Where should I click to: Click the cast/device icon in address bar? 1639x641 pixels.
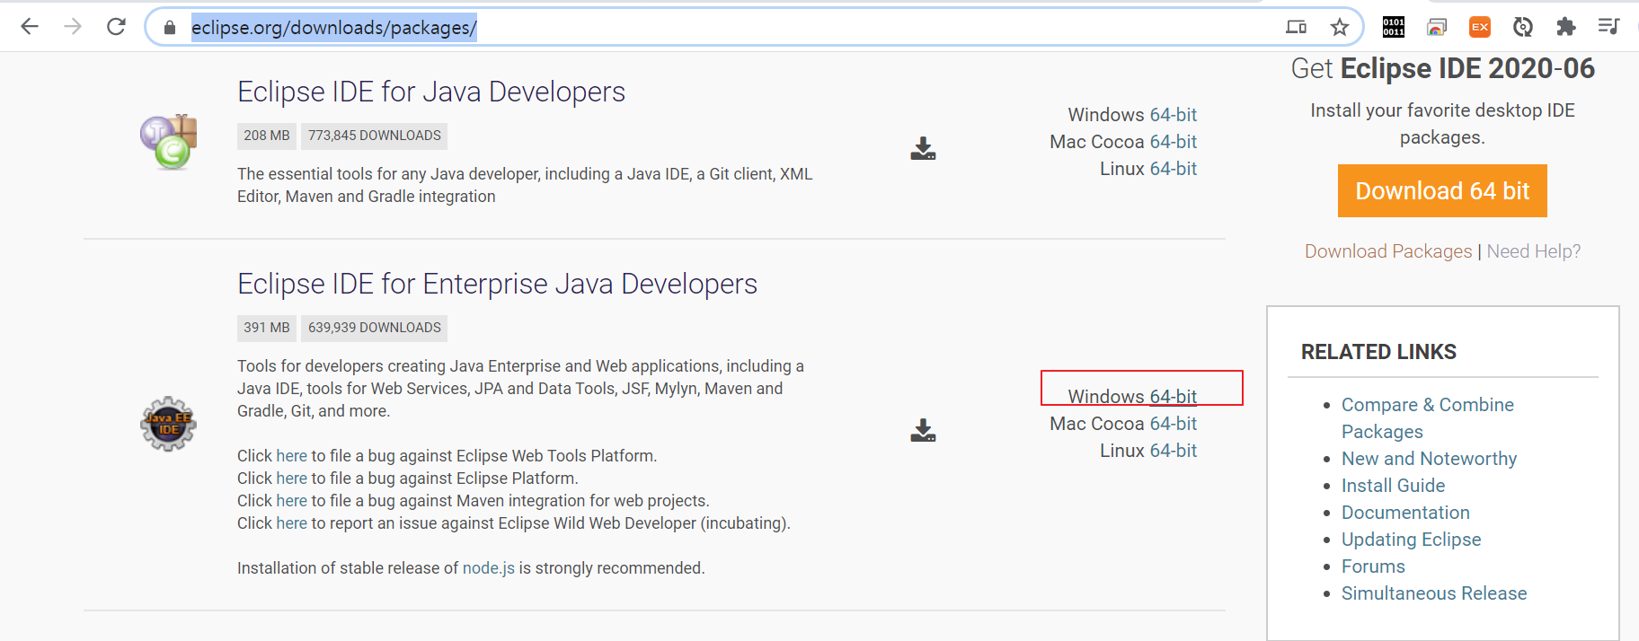coord(1296,27)
